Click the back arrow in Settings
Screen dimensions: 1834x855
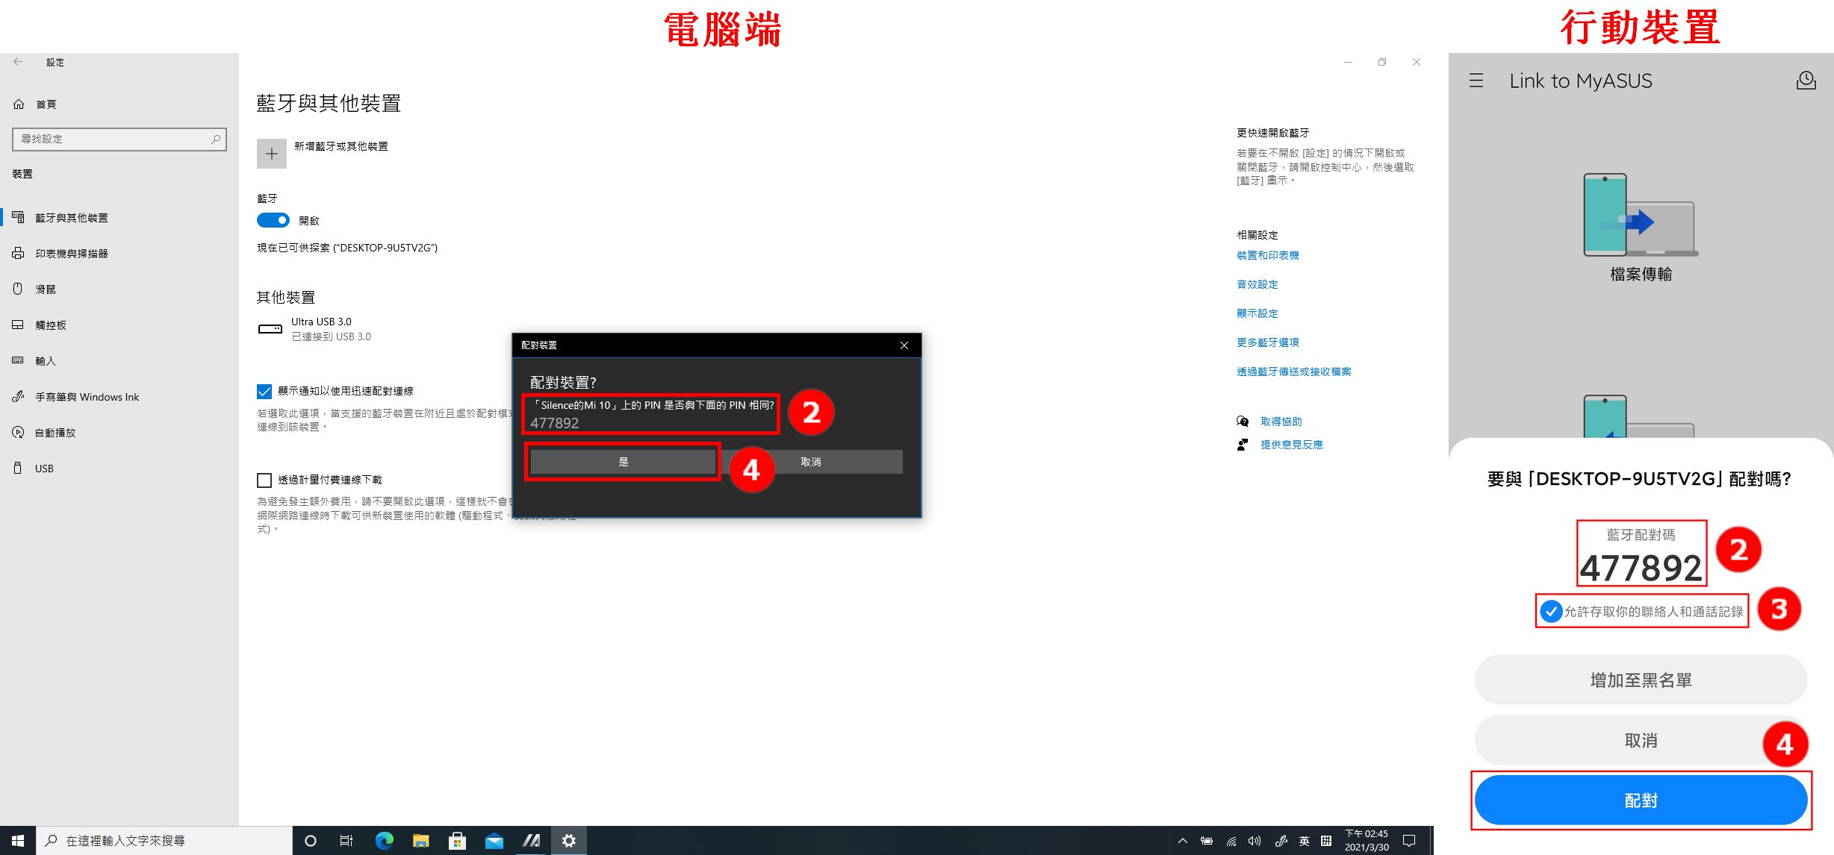pyautogui.click(x=18, y=62)
